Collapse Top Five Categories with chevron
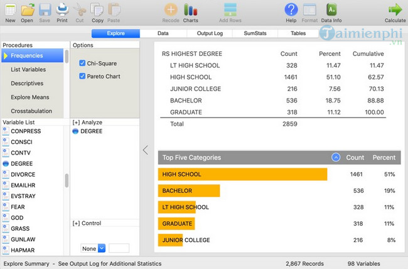The height and width of the screenshot is (269, 408). 336,158
